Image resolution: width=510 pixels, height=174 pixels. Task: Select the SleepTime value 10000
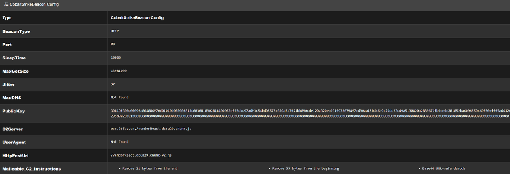tap(116, 58)
